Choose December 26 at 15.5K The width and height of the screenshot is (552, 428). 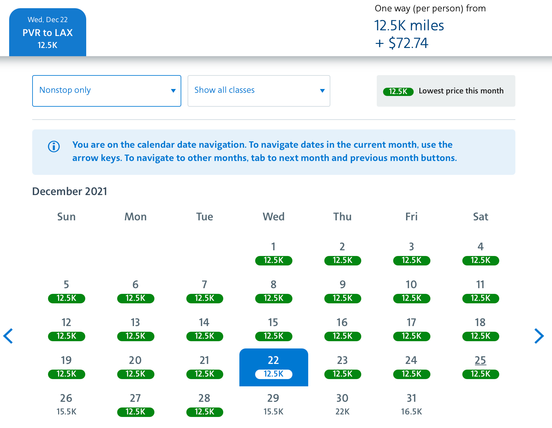tap(66, 405)
